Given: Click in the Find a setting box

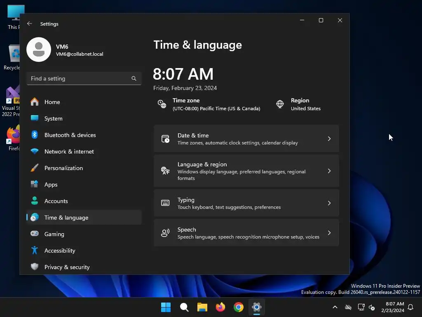Looking at the screenshot, I should tap(84, 78).
